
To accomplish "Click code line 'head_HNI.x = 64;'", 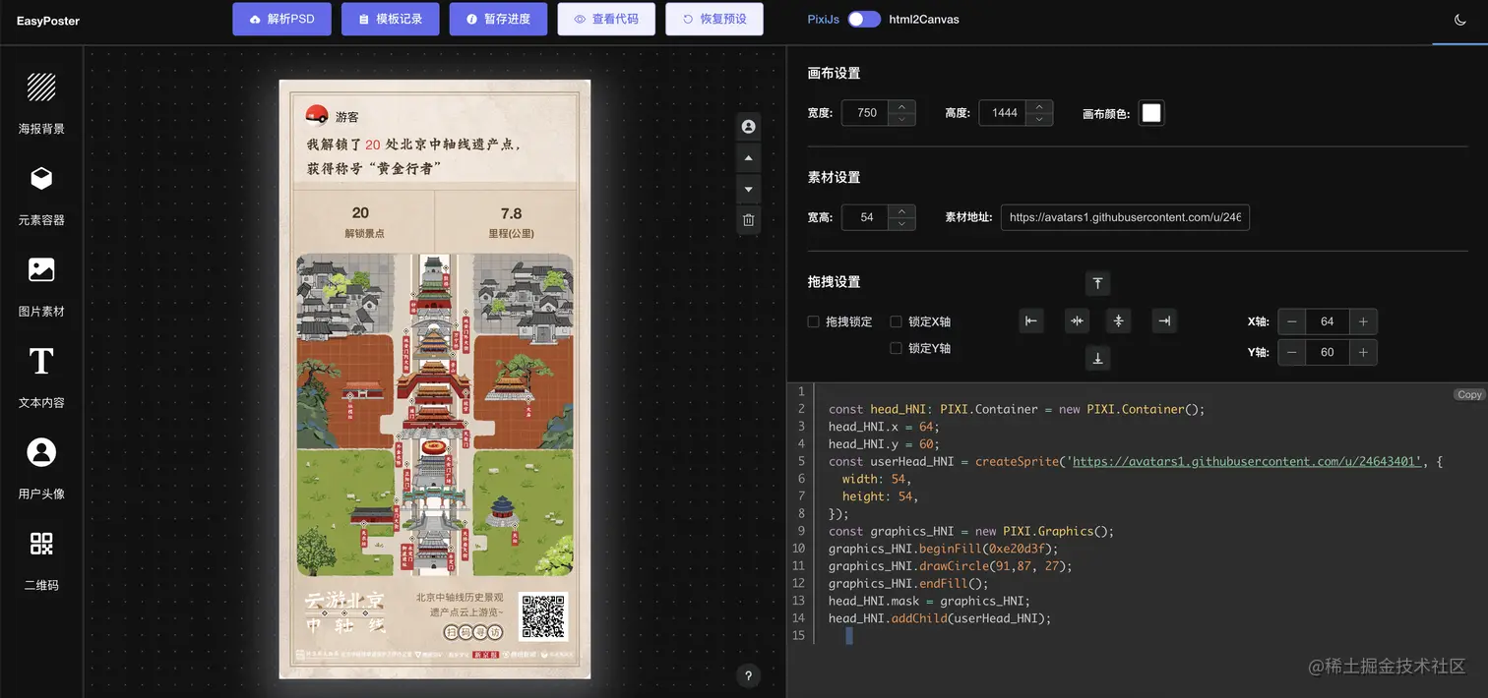I will click(884, 427).
